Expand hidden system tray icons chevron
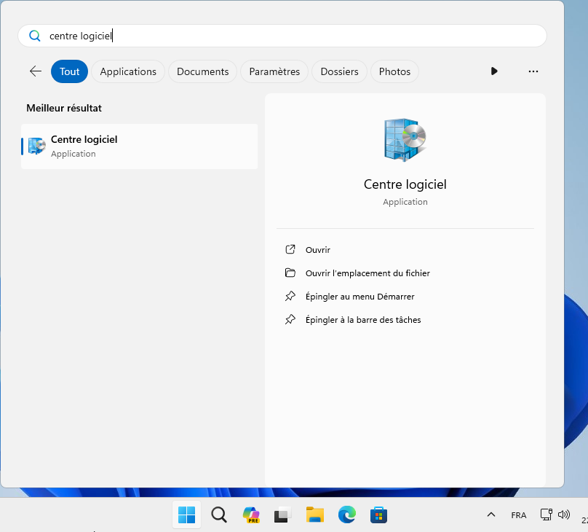Image resolution: width=588 pixels, height=532 pixels. 491,515
